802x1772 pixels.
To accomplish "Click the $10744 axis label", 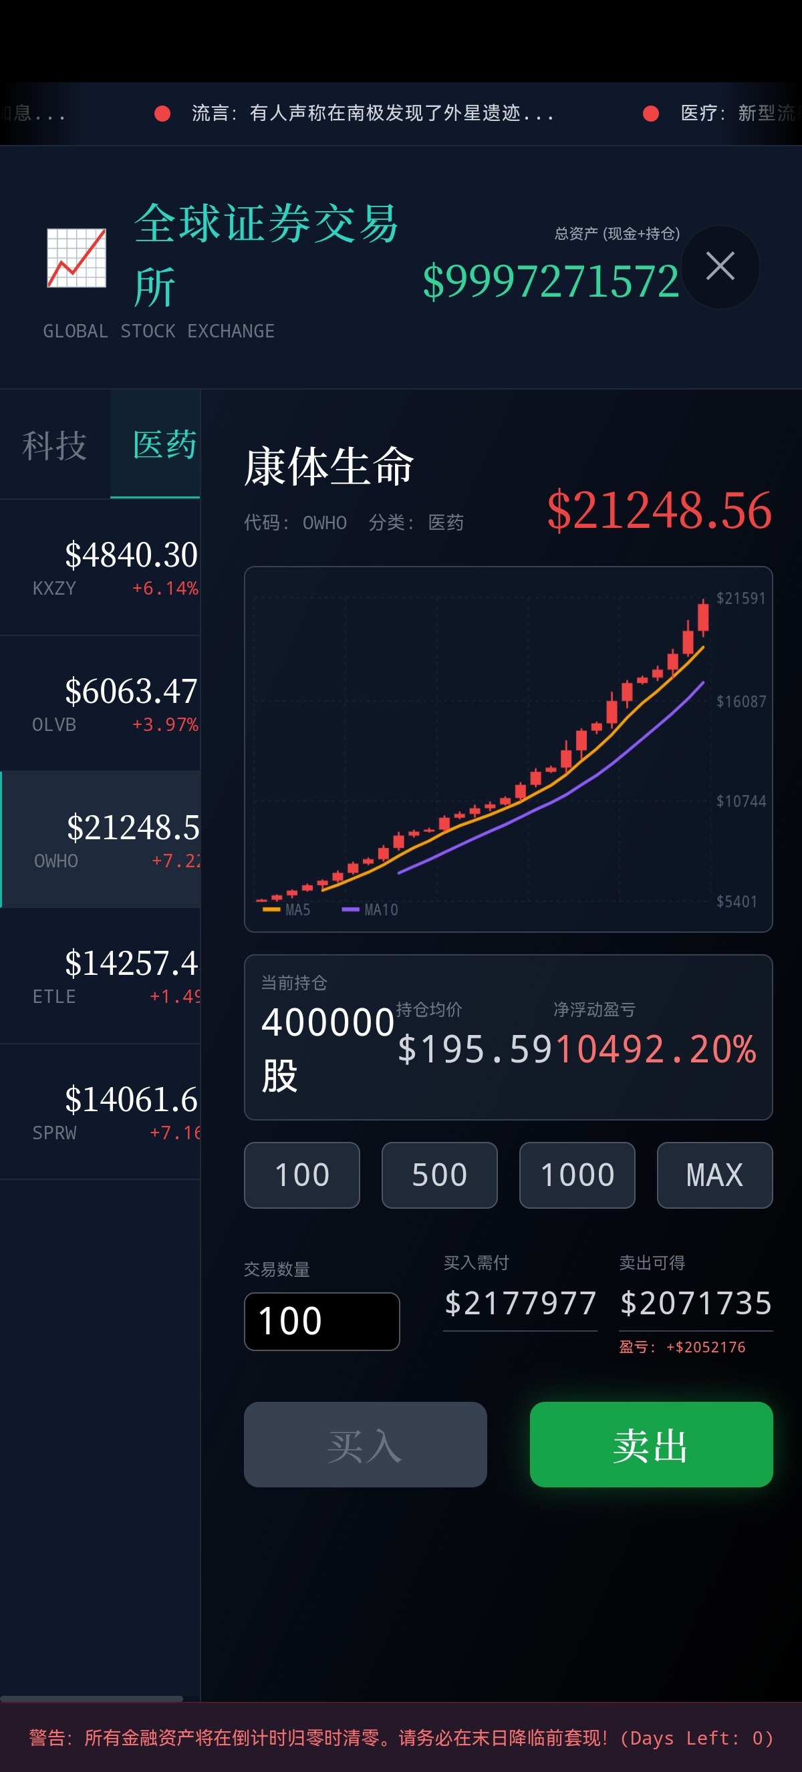I will pyautogui.click(x=741, y=801).
